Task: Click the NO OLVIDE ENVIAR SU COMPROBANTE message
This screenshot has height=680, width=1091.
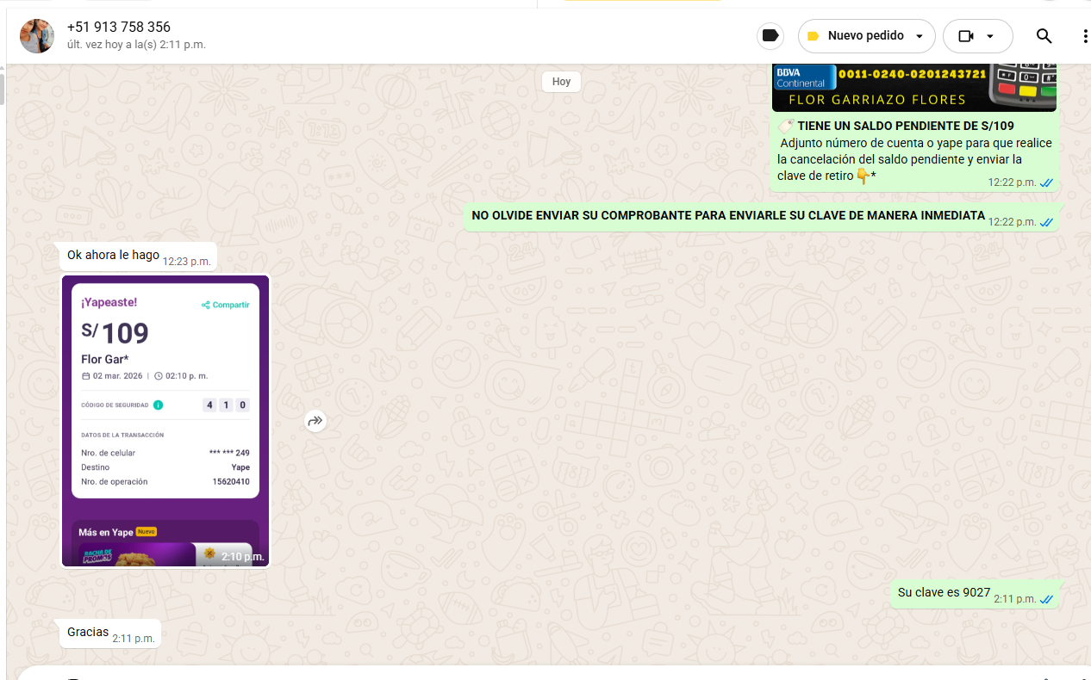Action: tap(727, 216)
